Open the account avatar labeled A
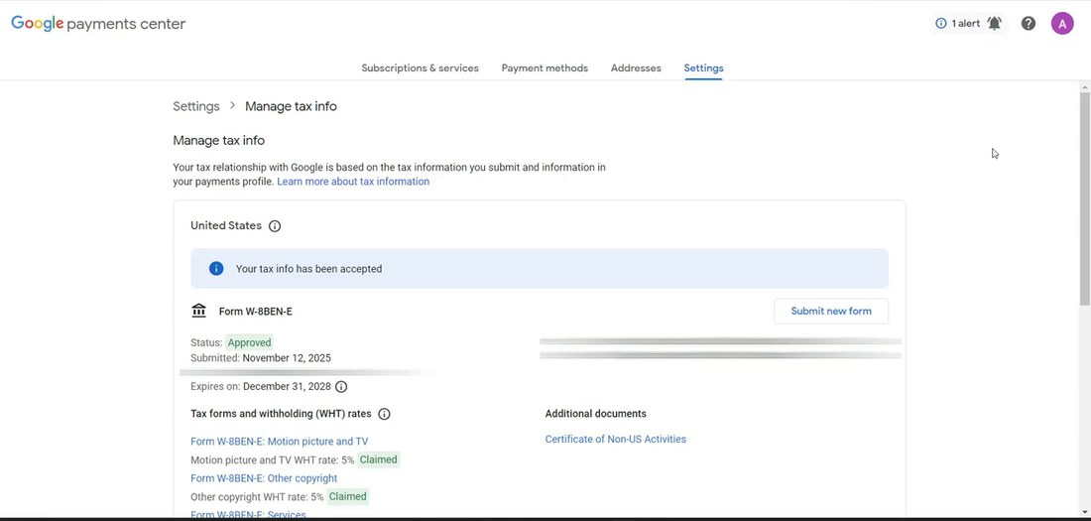This screenshot has width=1091, height=521. click(1062, 23)
